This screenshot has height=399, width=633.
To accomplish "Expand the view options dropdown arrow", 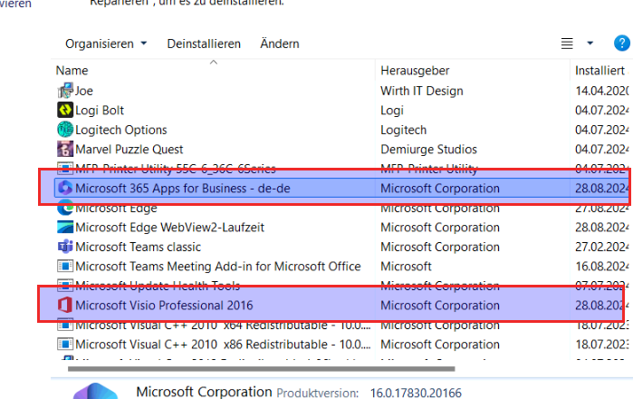I will point(590,44).
